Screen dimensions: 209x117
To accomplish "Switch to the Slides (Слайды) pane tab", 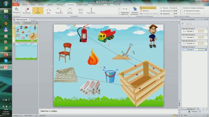I will tap(17, 23).
